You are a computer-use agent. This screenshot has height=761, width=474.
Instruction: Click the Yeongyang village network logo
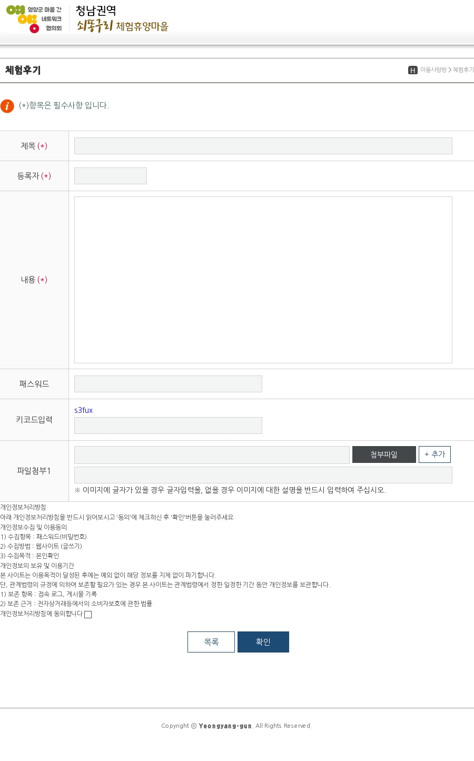(x=34, y=19)
